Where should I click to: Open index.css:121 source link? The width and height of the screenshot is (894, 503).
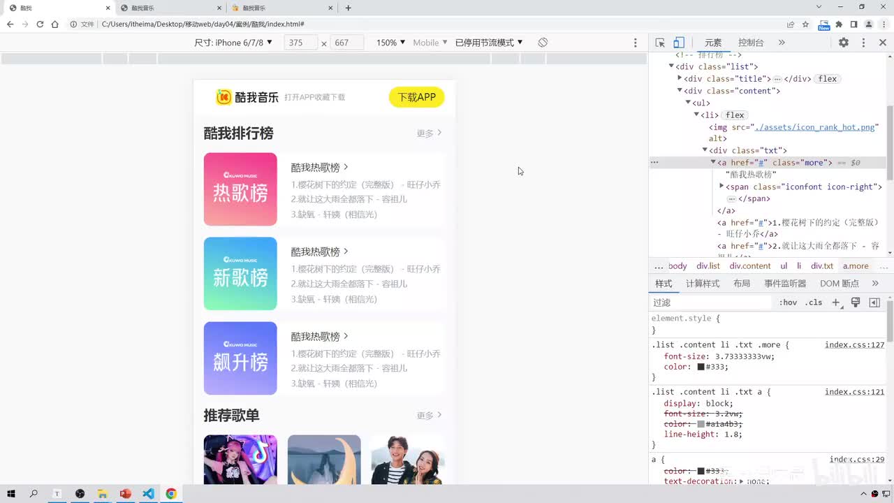854,392
